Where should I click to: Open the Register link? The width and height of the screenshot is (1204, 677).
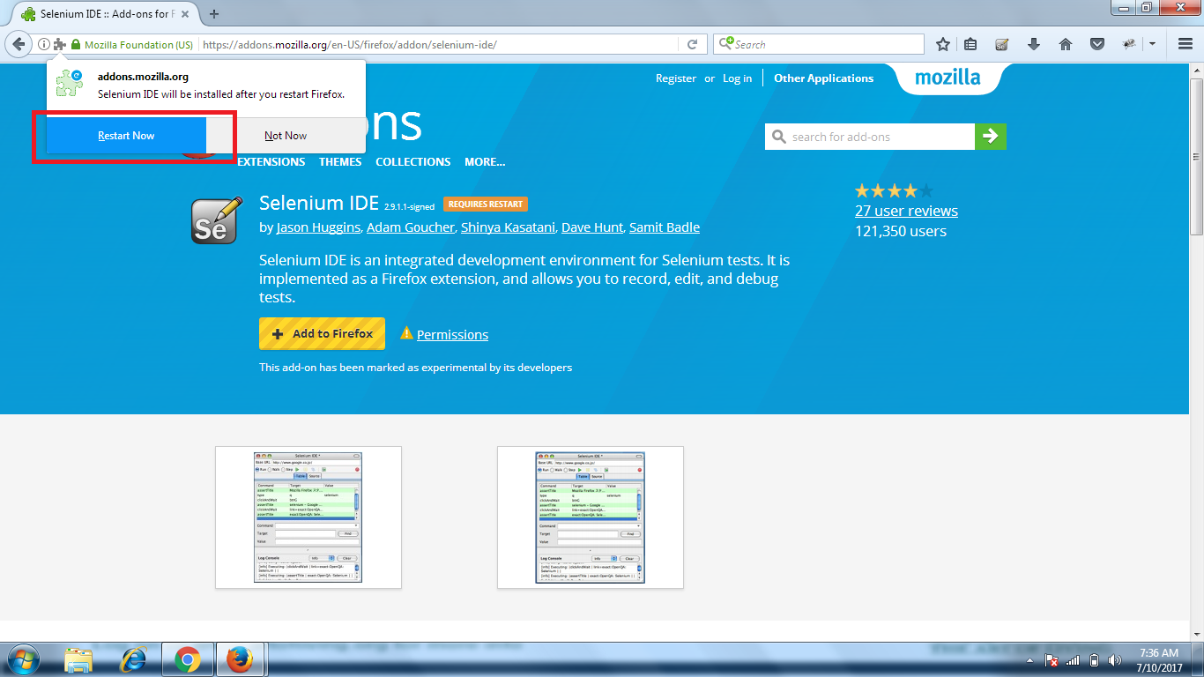(676, 78)
